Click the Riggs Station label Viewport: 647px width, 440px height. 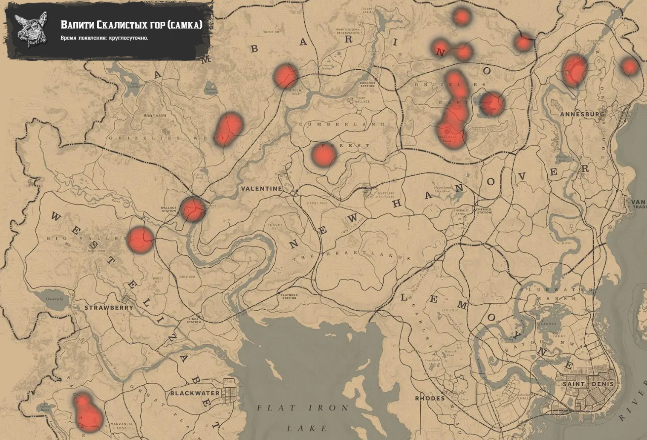click(x=194, y=321)
